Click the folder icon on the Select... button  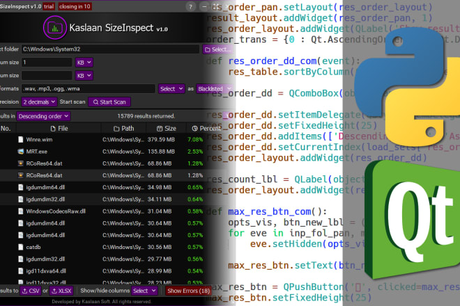click(208, 49)
